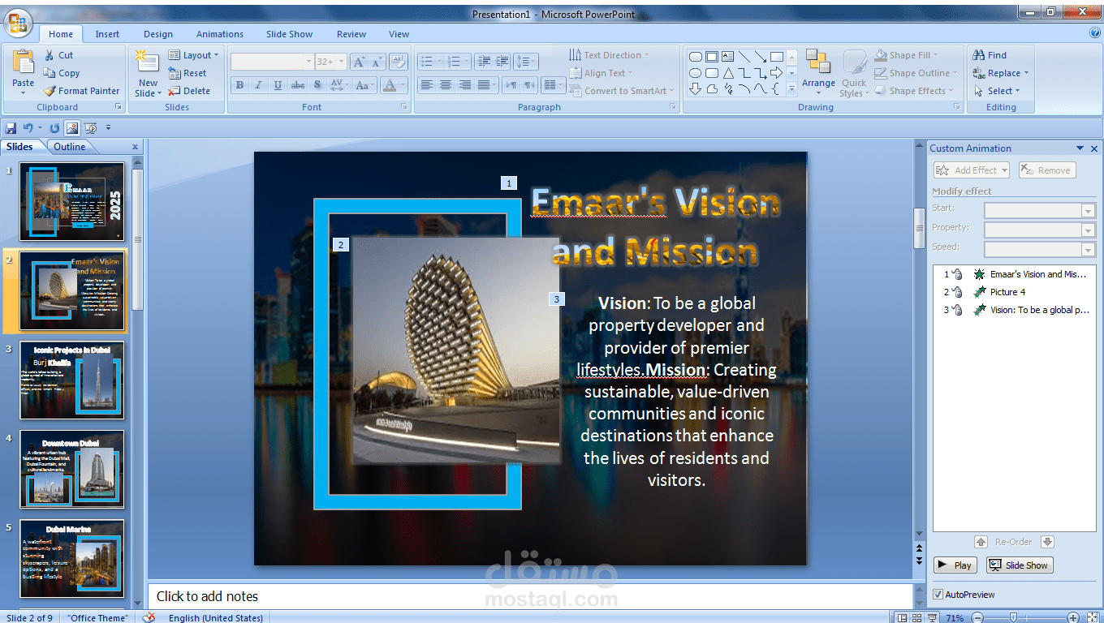Image resolution: width=1104 pixels, height=623 pixels.
Task: Click the Cut scissors icon
Action: click(49, 55)
